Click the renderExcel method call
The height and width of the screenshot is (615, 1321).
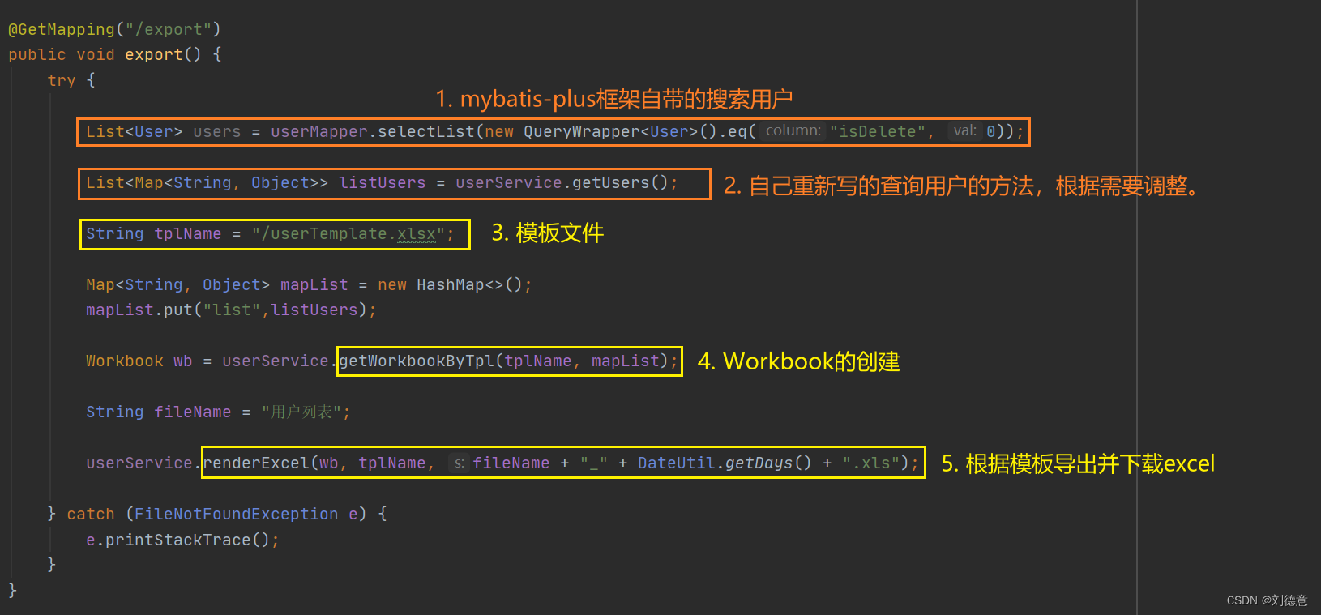click(256, 463)
